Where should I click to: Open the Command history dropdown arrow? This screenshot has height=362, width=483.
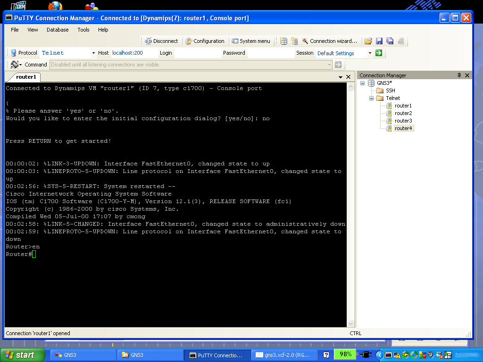pos(329,65)
